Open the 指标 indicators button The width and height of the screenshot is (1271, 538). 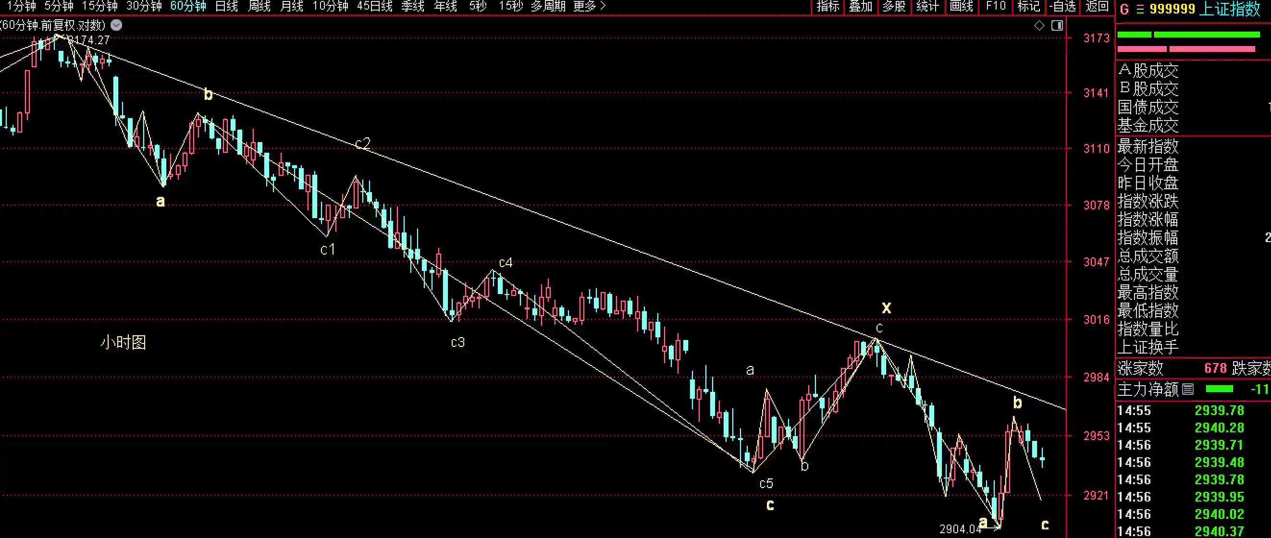[828, 6]
